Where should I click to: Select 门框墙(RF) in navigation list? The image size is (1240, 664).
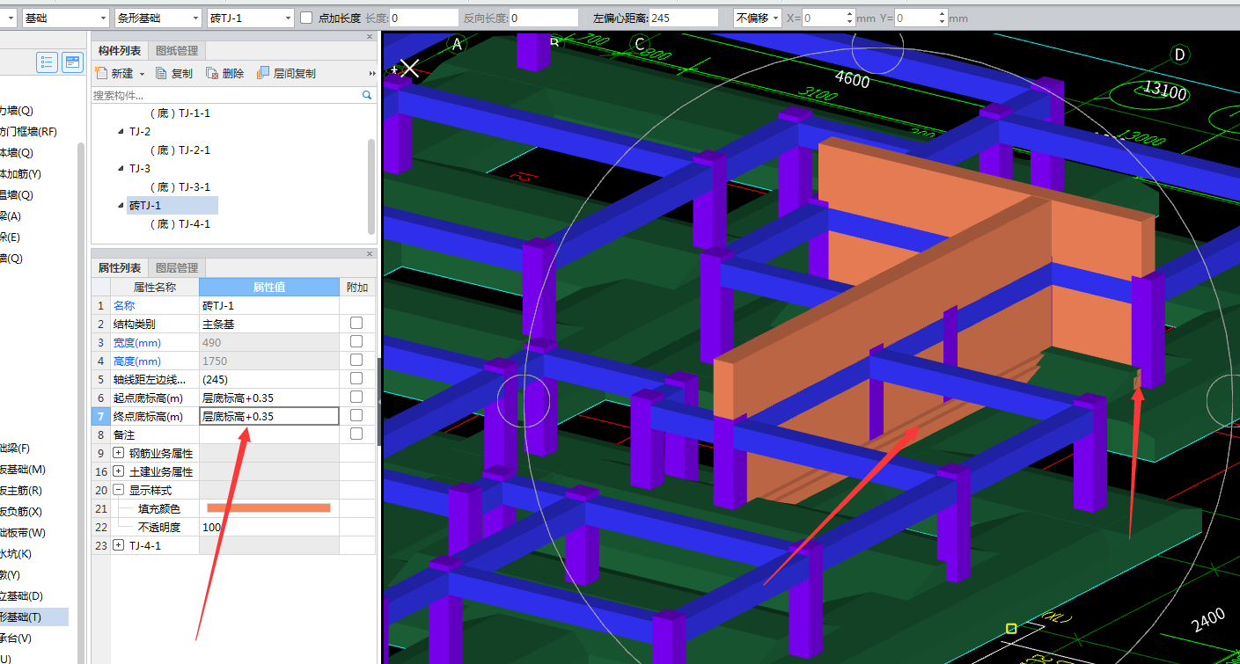click(x=28, y=132)
